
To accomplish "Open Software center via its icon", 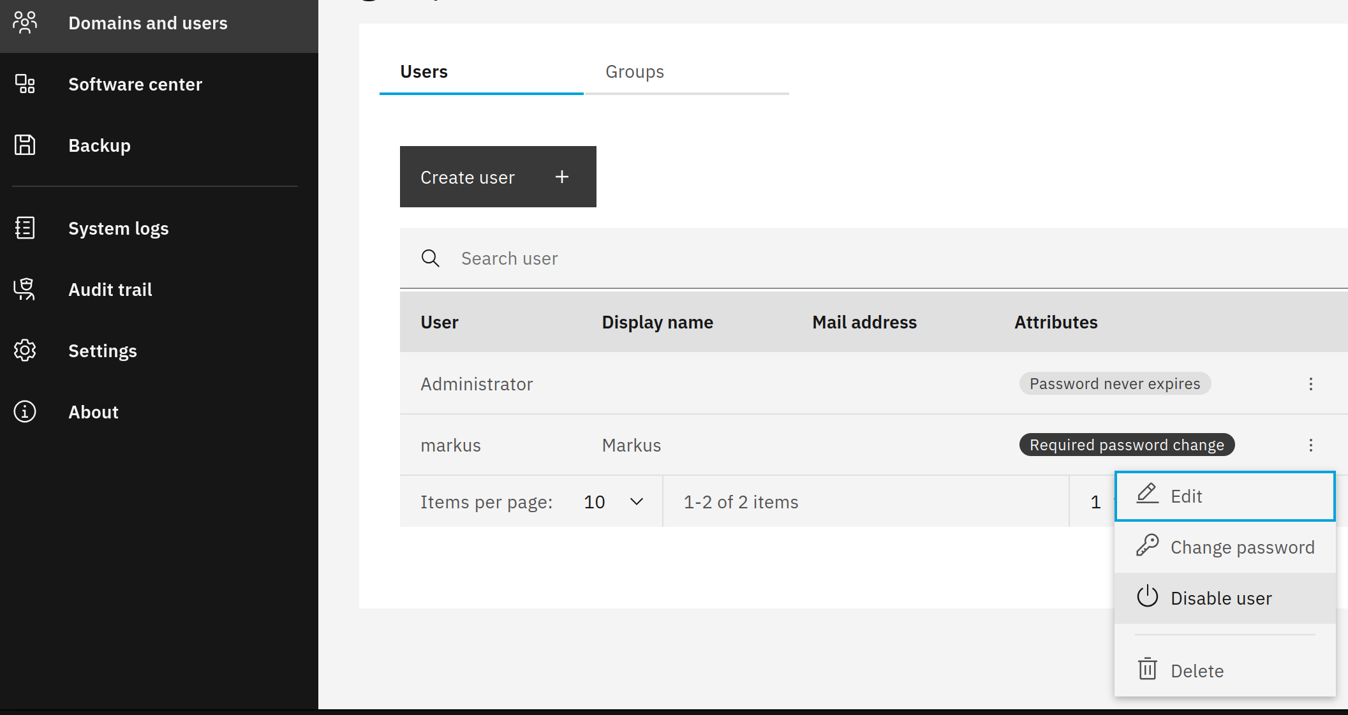I will 25,84.
